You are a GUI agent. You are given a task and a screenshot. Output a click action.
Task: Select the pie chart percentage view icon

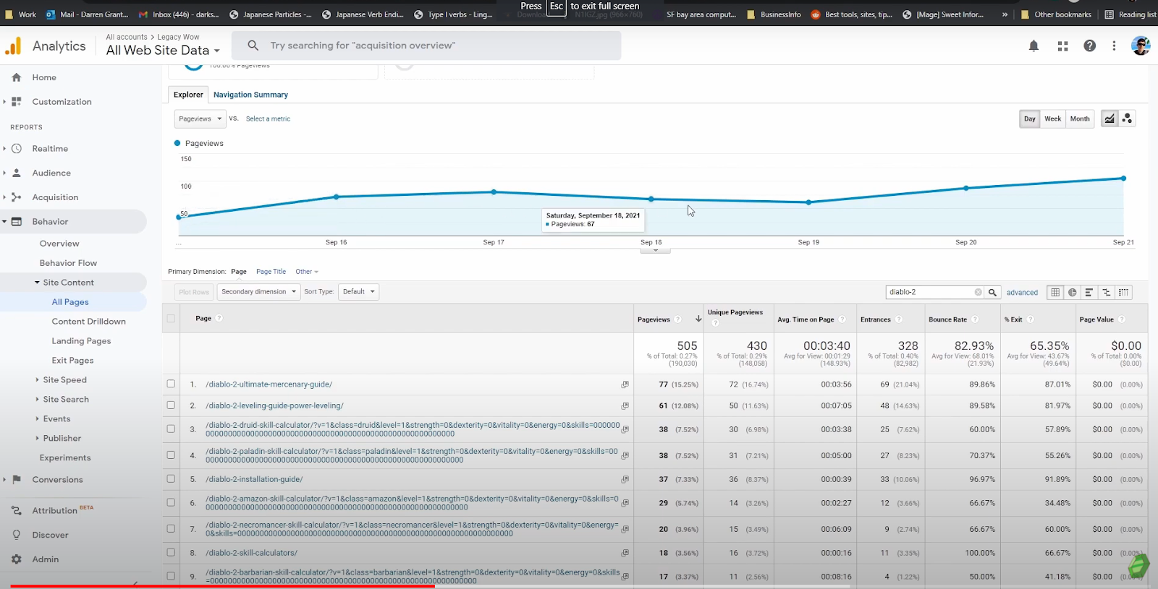tap(1072, 292)
